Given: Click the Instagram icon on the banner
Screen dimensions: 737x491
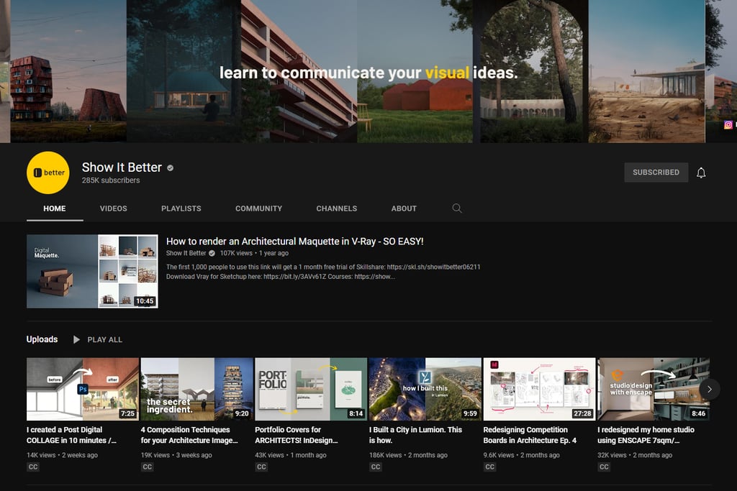Looking at the screenshot, I should [728, 125].
